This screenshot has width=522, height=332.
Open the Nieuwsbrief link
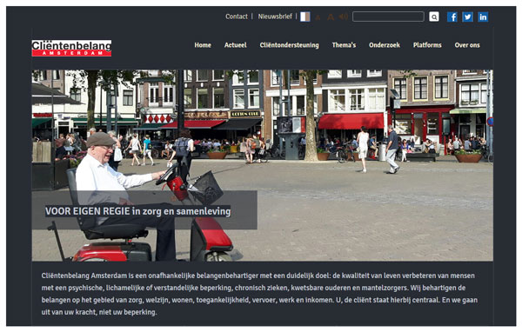click(275, 17)
